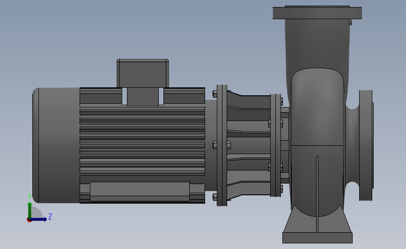The height and width of the screenshot is (249, 406).
Task: Pick the rectangular nameplate on the motor body
Action: point(140,192)
